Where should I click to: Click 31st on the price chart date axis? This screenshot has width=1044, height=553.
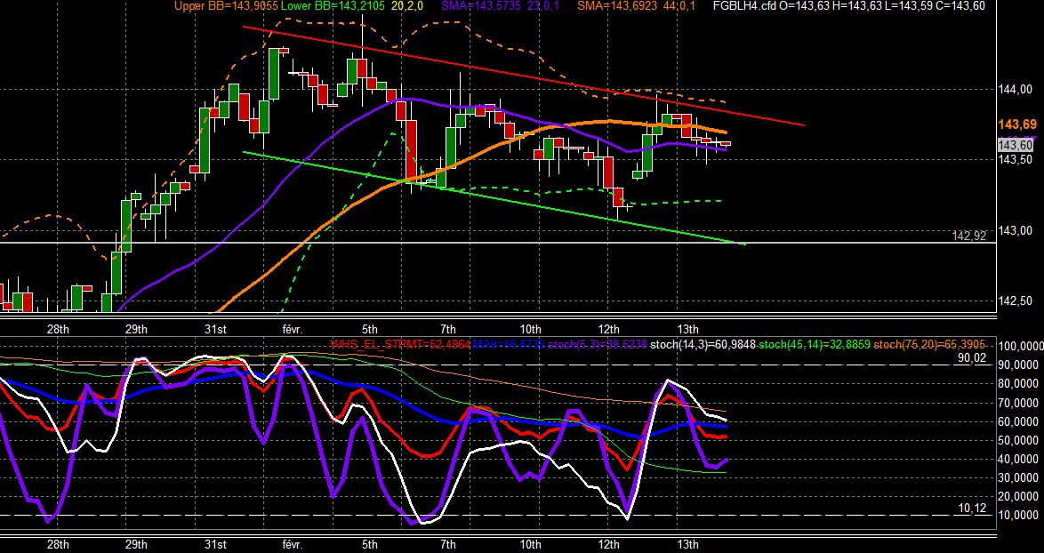tap(215, 330)
